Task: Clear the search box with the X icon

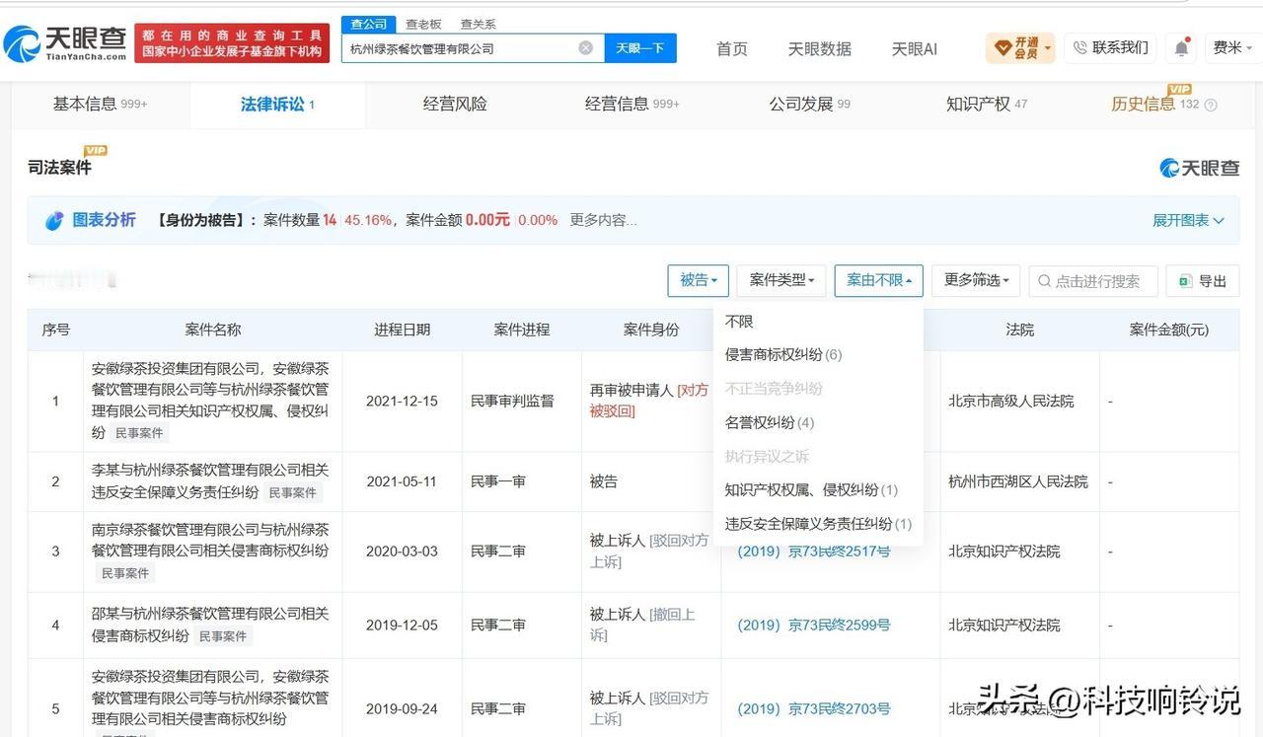Action: (586, 47)
